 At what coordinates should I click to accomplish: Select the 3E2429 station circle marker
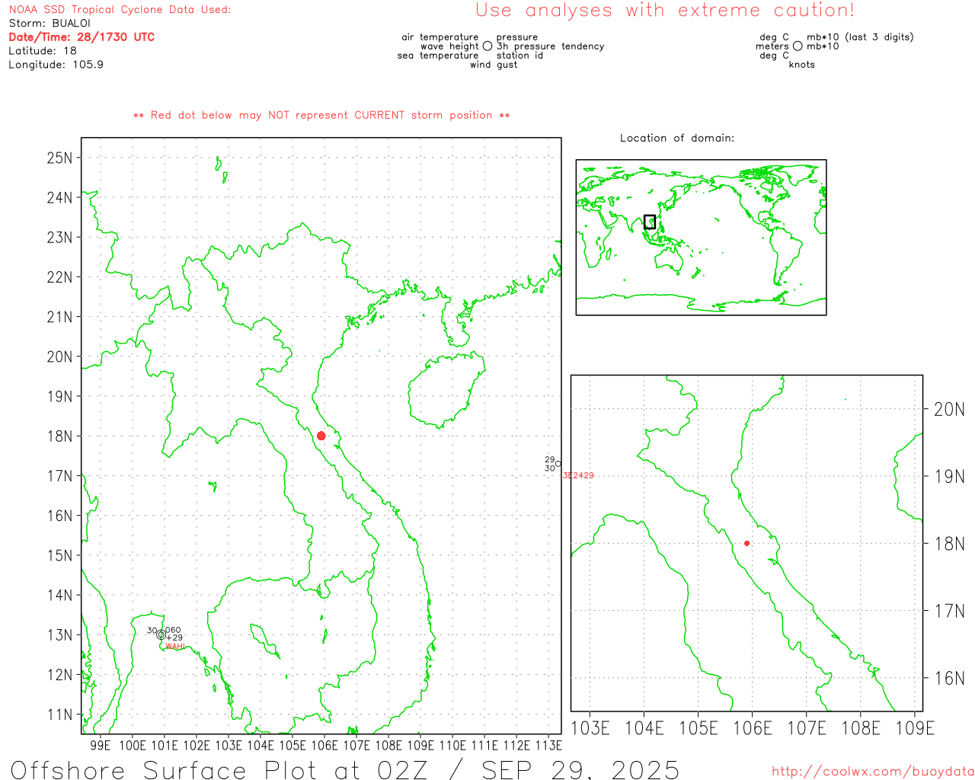558,464
